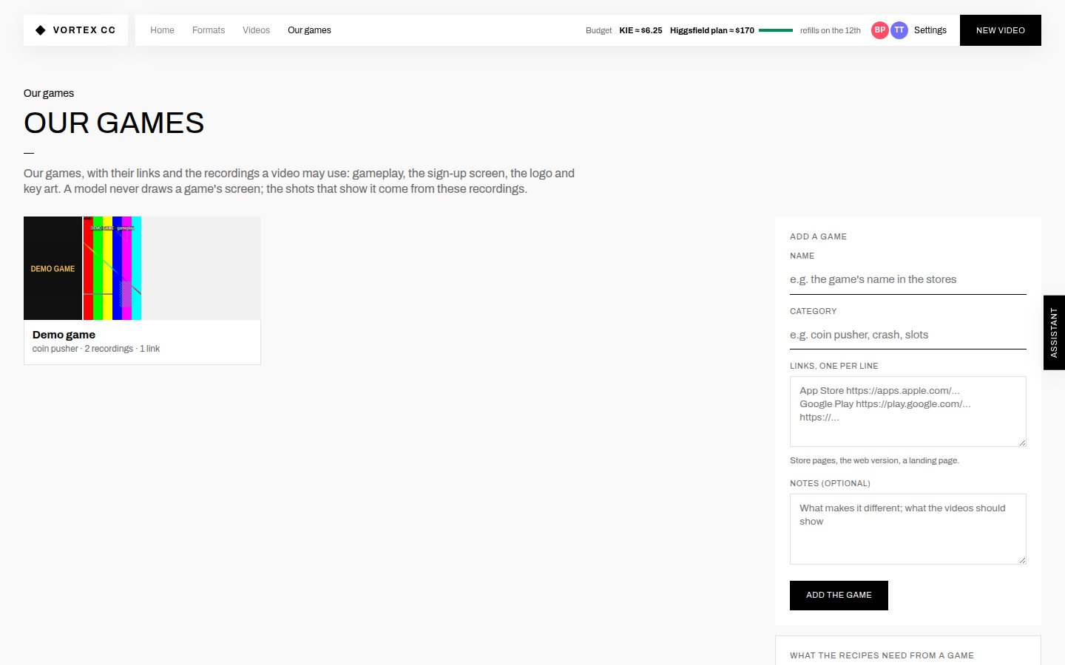Select Our games in navigation
Viewport: 1065px width, 665px height.
pos(309,30)
